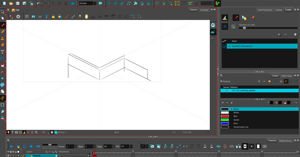Open the Colour view menu hamburger icon

coord(221,76)
